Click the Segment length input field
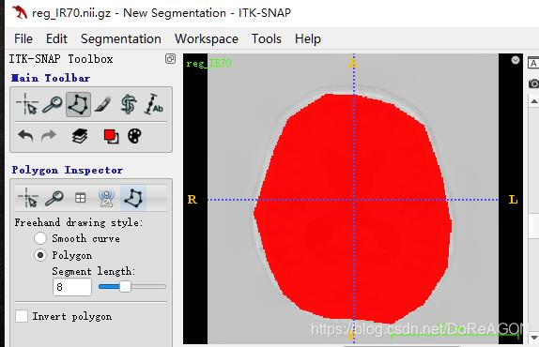539x347 pixels. (72, 287)
